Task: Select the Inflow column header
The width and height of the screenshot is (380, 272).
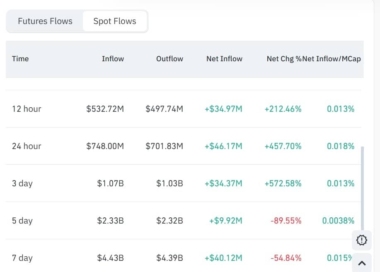Action: click(x=113, y=59)
